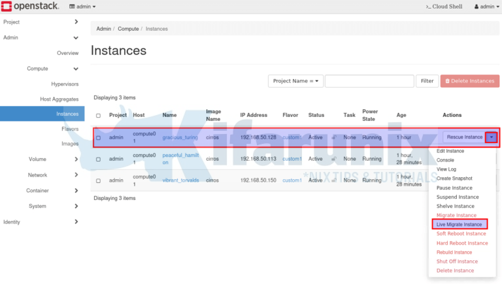Click the Rescue Instance button
This screenshot has width=502, height=287.
pos(464,137)
